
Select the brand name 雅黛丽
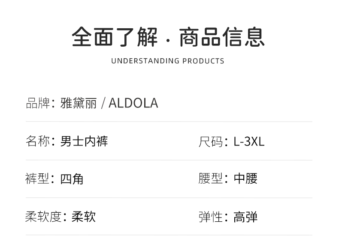(x=79, y=103)
